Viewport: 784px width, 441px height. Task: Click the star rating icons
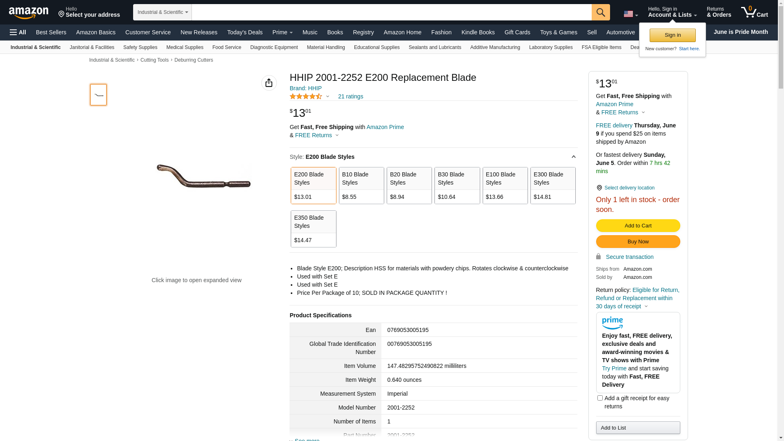coord(306,97)
